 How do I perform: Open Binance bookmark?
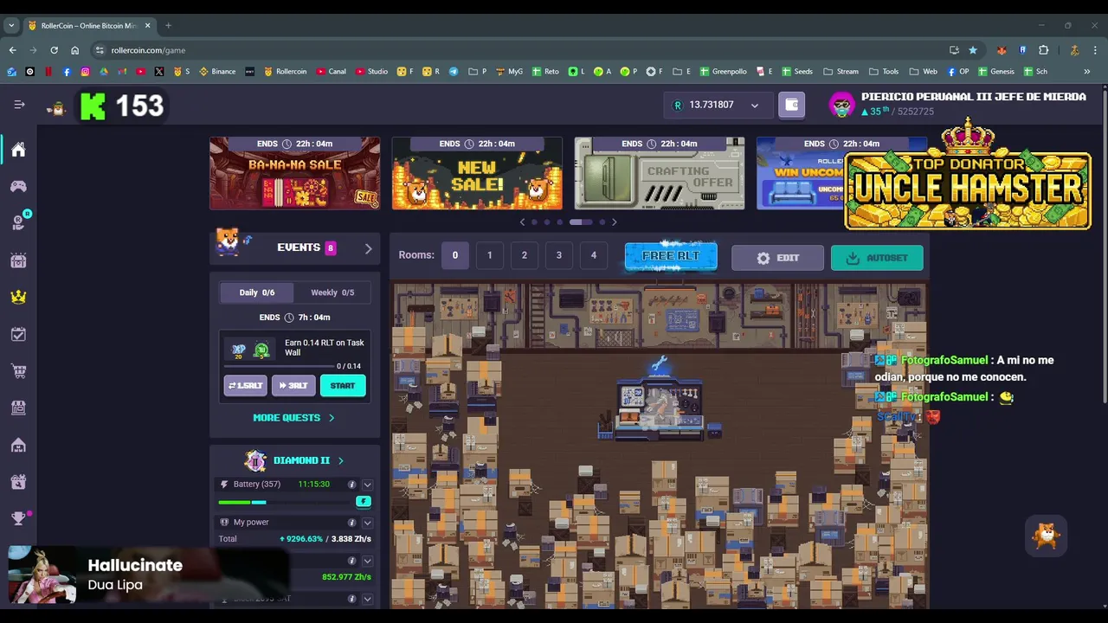click(x=217, y=72)
